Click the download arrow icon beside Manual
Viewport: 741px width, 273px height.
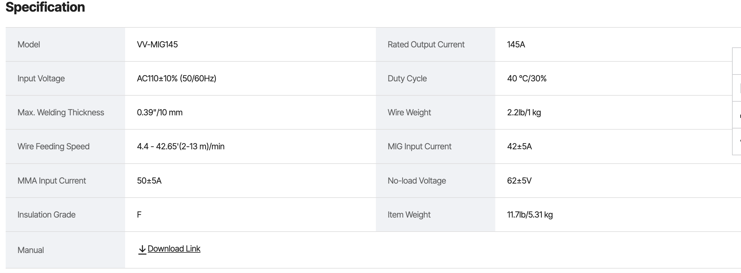[142, 249]
